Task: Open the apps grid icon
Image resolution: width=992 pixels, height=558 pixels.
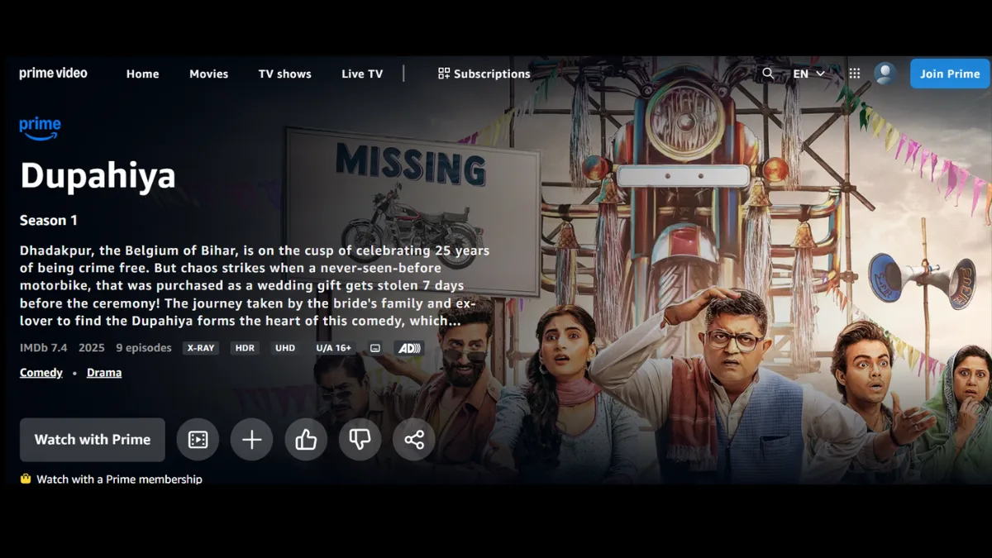Action: coord(855,74)
